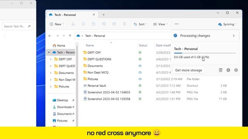Collapse Tech - Personal tree node
This screenshot has width=248, height=139.
click(49, 52)
